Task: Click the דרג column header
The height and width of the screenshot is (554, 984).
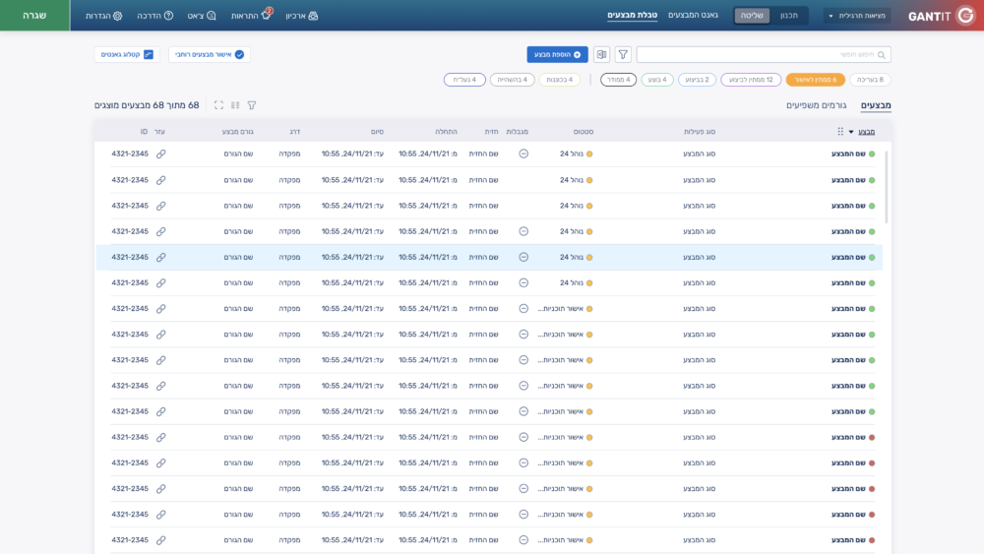Action: point(295,132)
